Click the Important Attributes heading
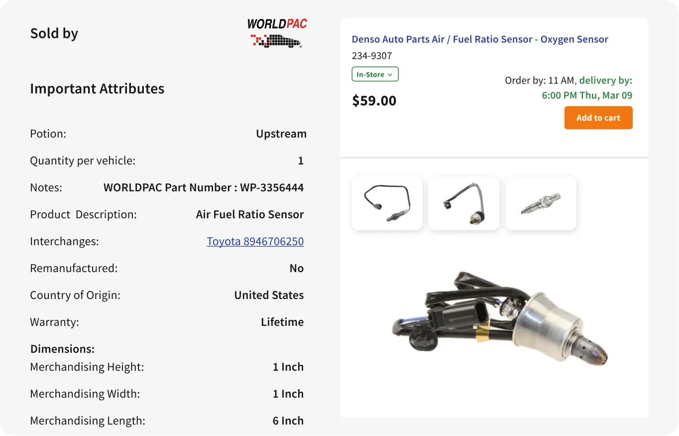679x436 pixels. (97, 89)
